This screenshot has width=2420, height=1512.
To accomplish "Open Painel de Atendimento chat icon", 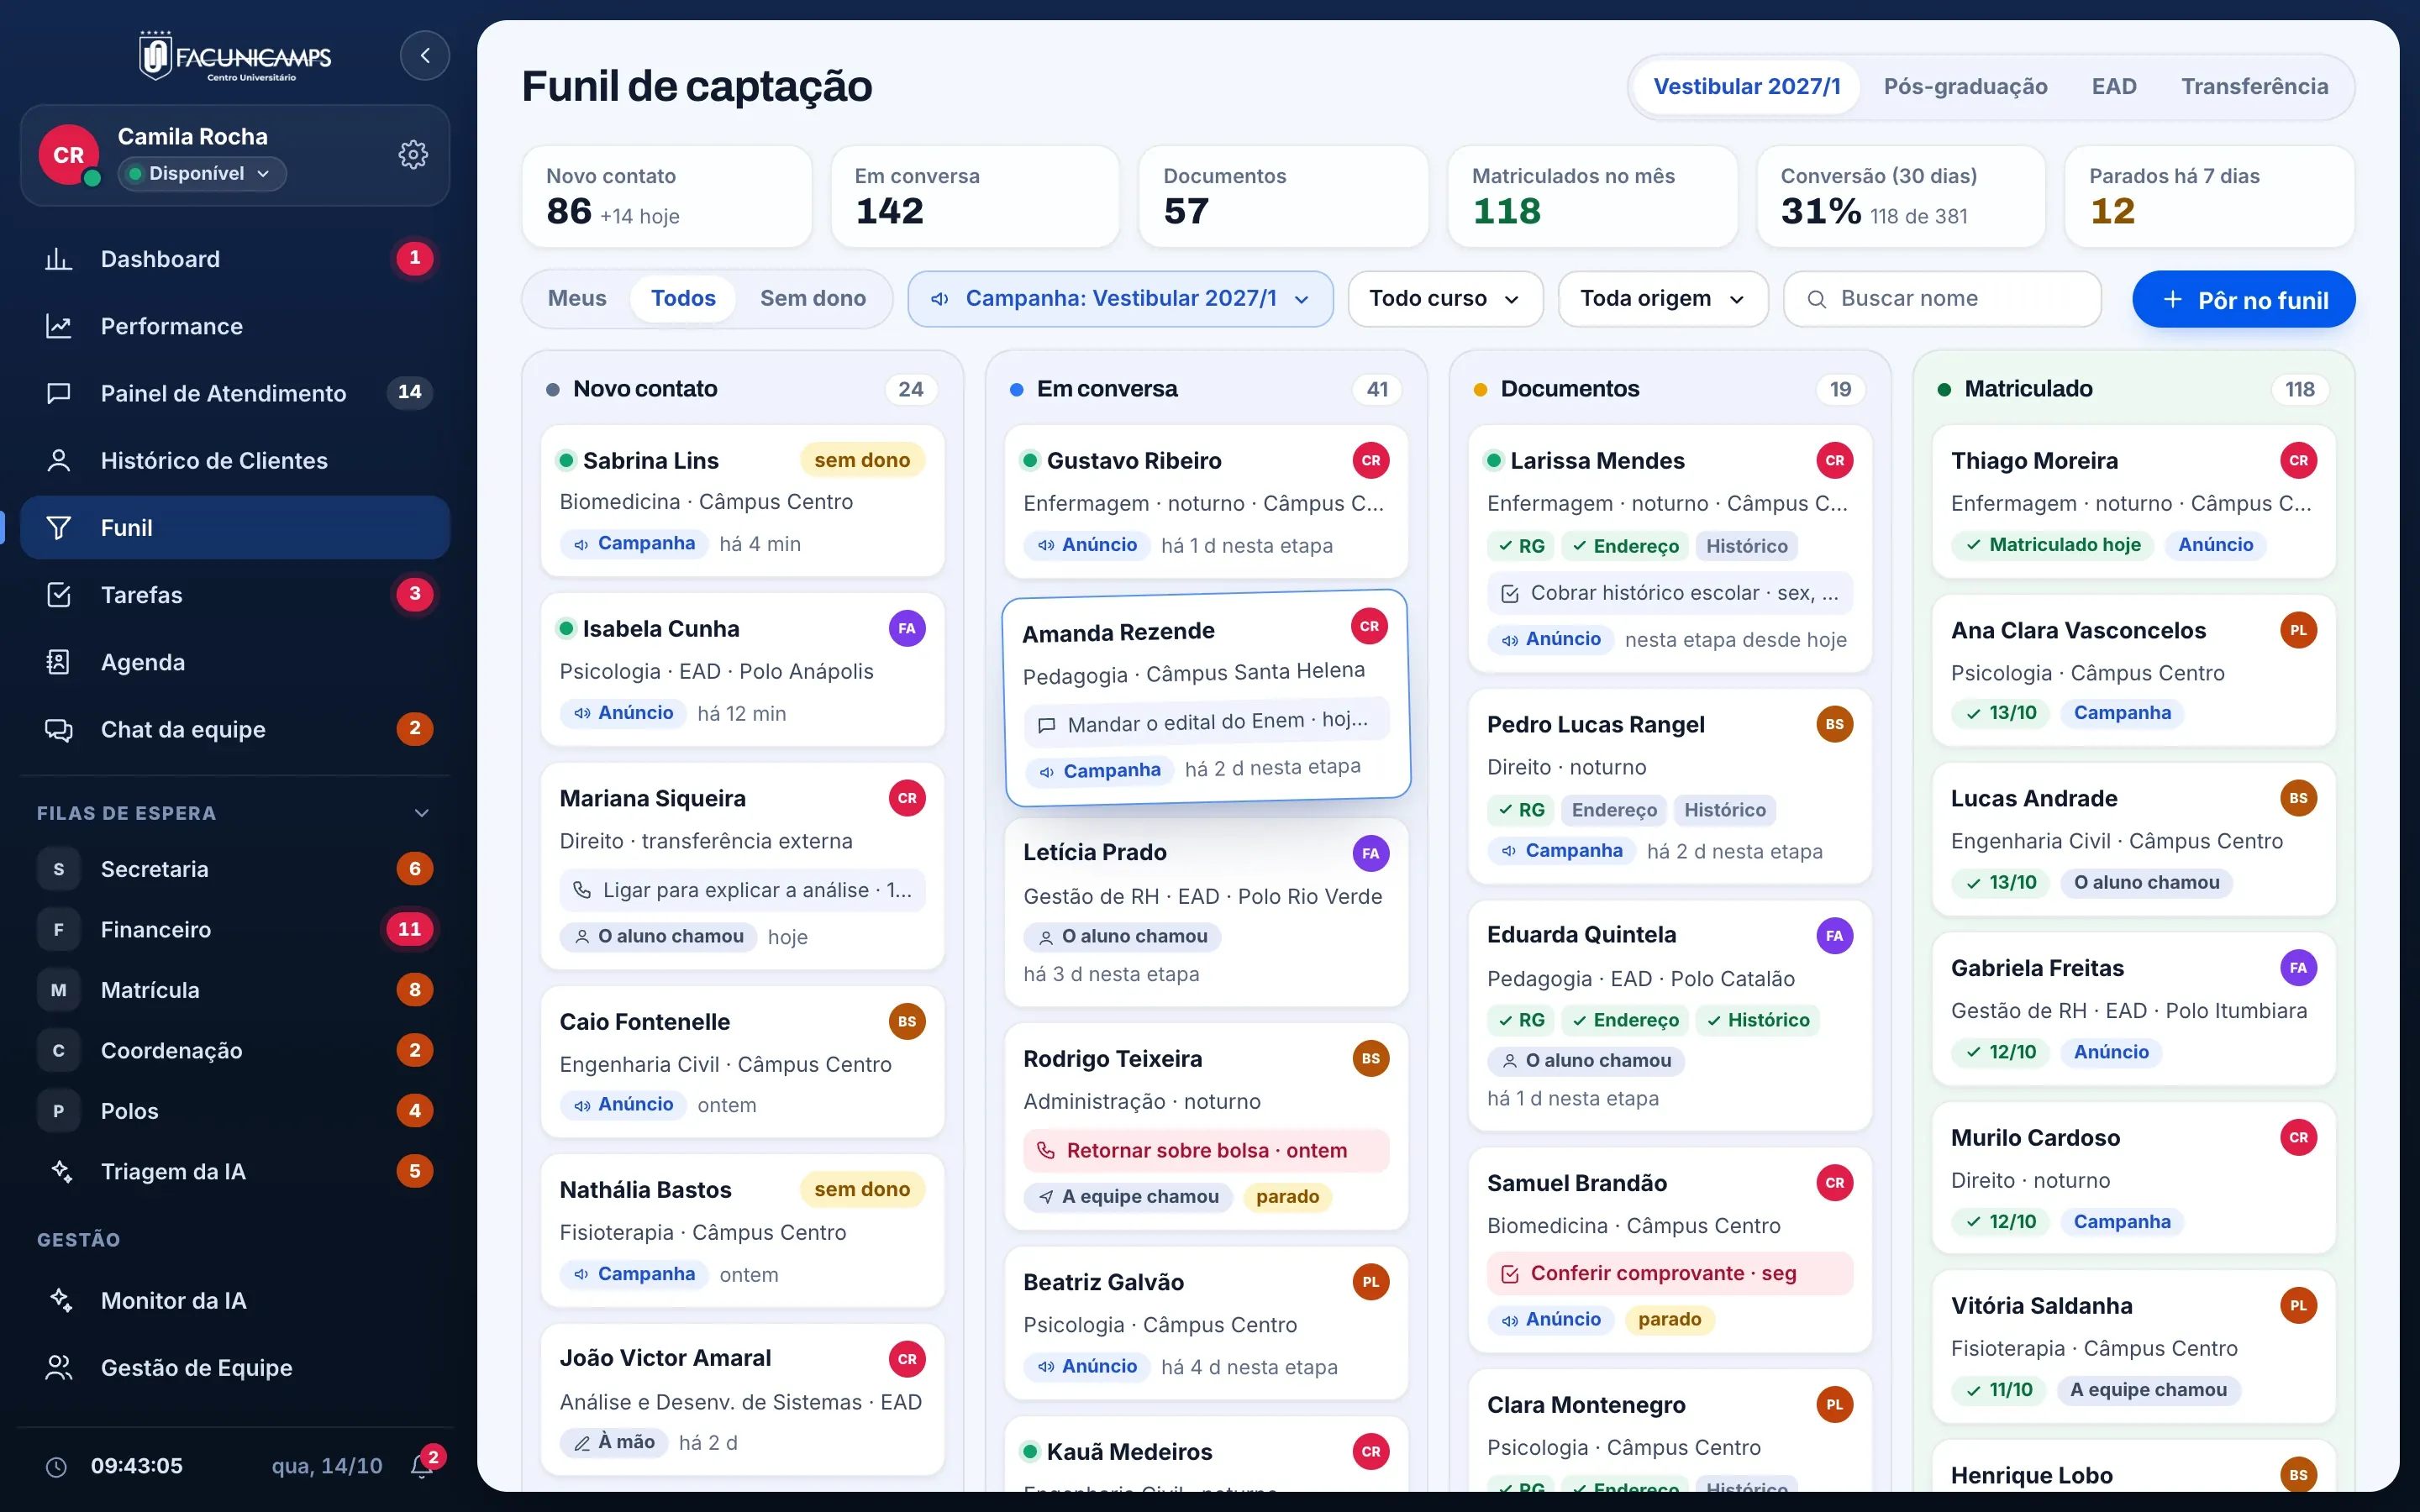I will pyautogui.click(x=59, y=393).
